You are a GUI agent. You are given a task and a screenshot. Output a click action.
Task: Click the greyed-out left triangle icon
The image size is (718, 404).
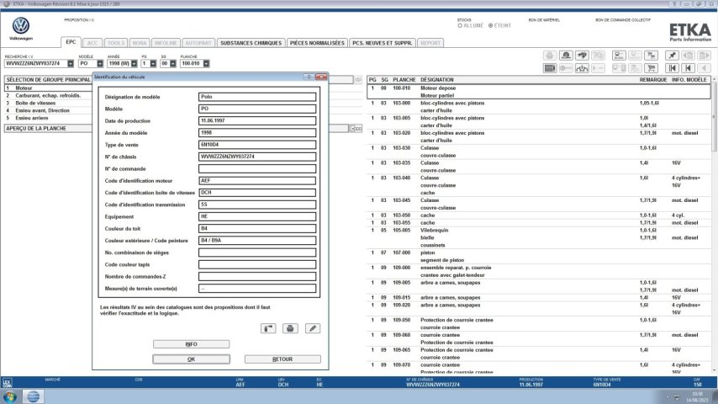pyautogui.click(x=705, y=68)
